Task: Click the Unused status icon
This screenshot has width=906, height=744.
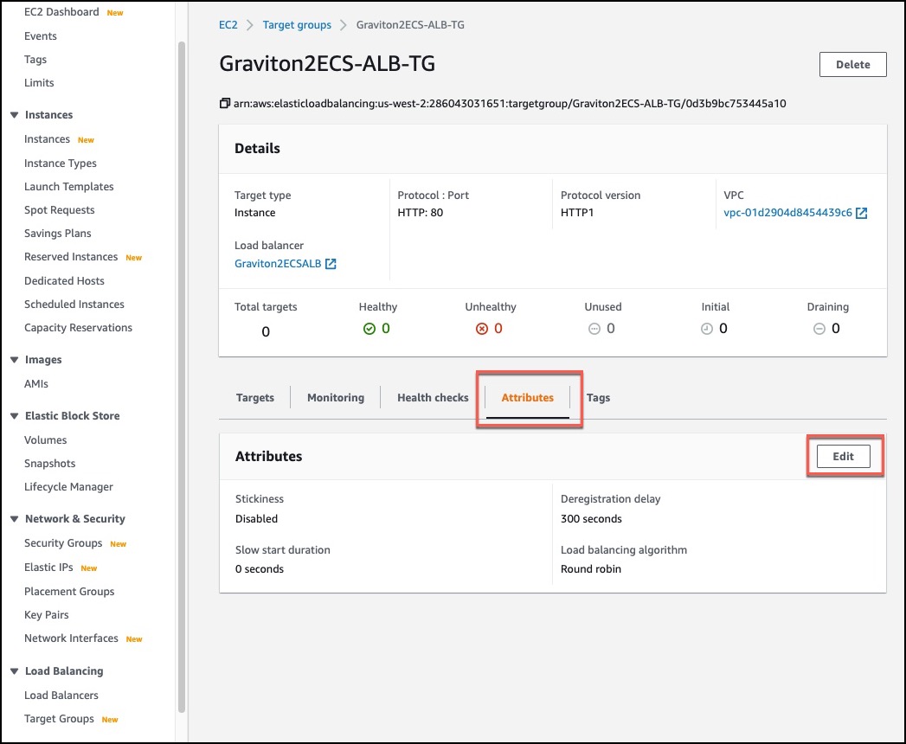Action: coord(594,329)
